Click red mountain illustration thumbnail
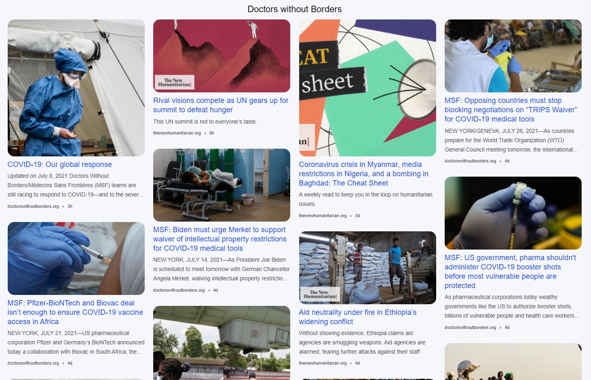The height and width of the screenshot is (380, 591). [x=222, y=56]
